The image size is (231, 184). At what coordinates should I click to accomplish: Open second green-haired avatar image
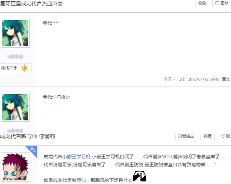coord(15,107)
